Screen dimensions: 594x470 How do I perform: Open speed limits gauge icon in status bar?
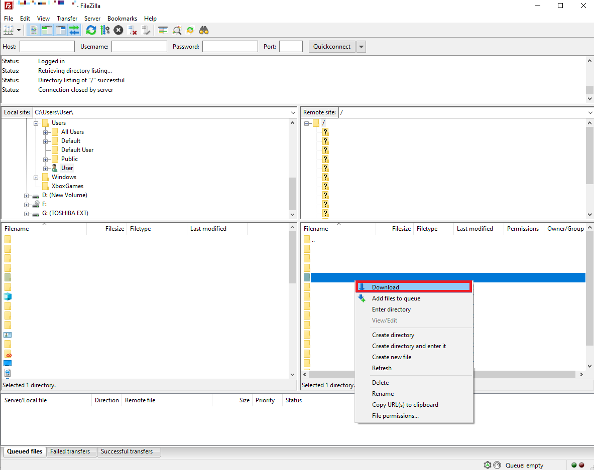[497, 465]
